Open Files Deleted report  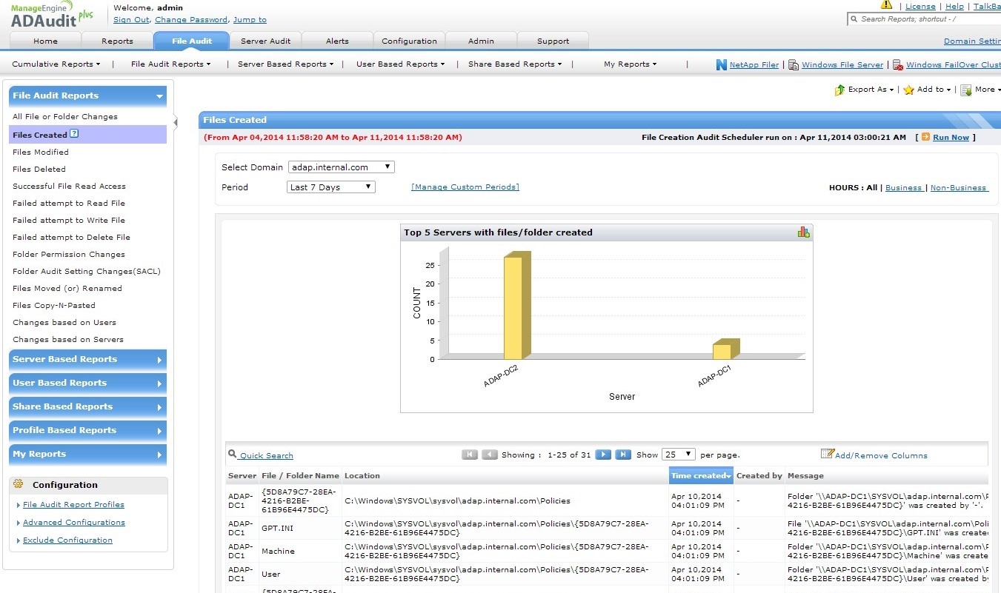38,170
